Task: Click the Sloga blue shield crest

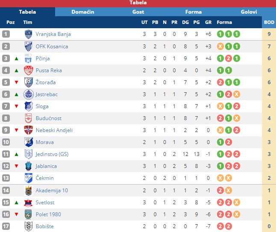Action: coord(28,106)
